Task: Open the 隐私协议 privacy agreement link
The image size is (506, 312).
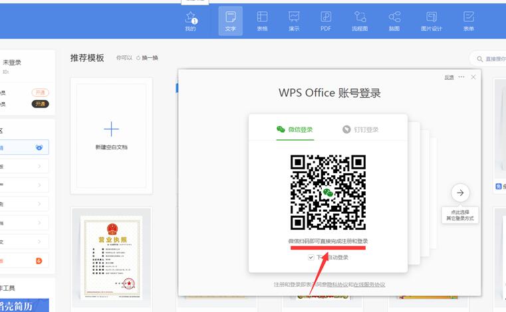Action: [338, 285]
